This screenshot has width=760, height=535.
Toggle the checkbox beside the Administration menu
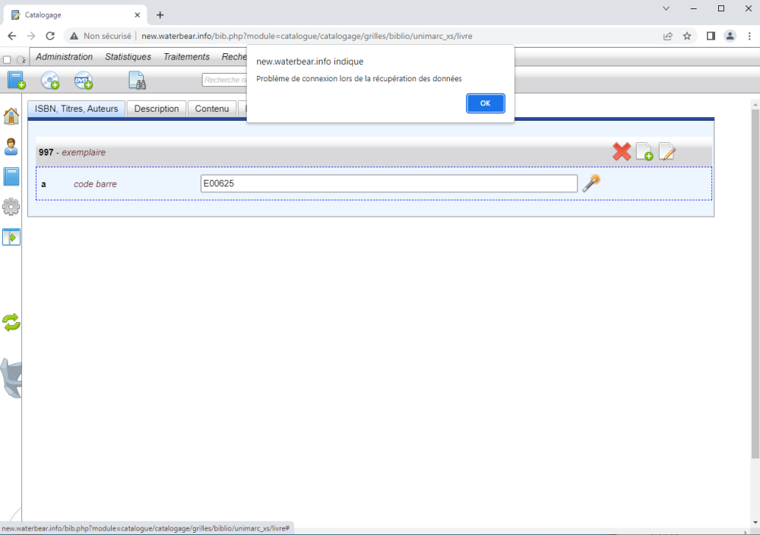tap(7, 59)
